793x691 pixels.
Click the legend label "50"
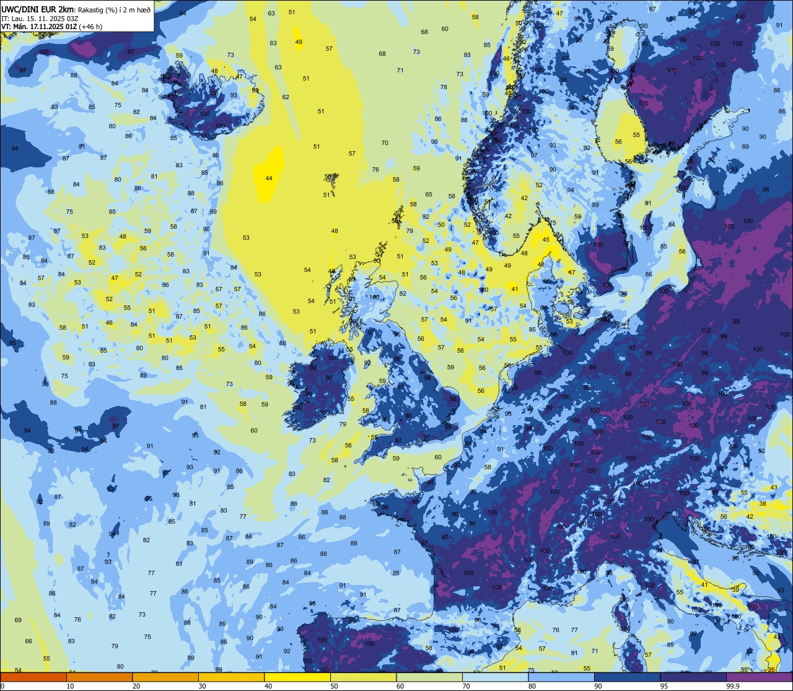[334, 686]
